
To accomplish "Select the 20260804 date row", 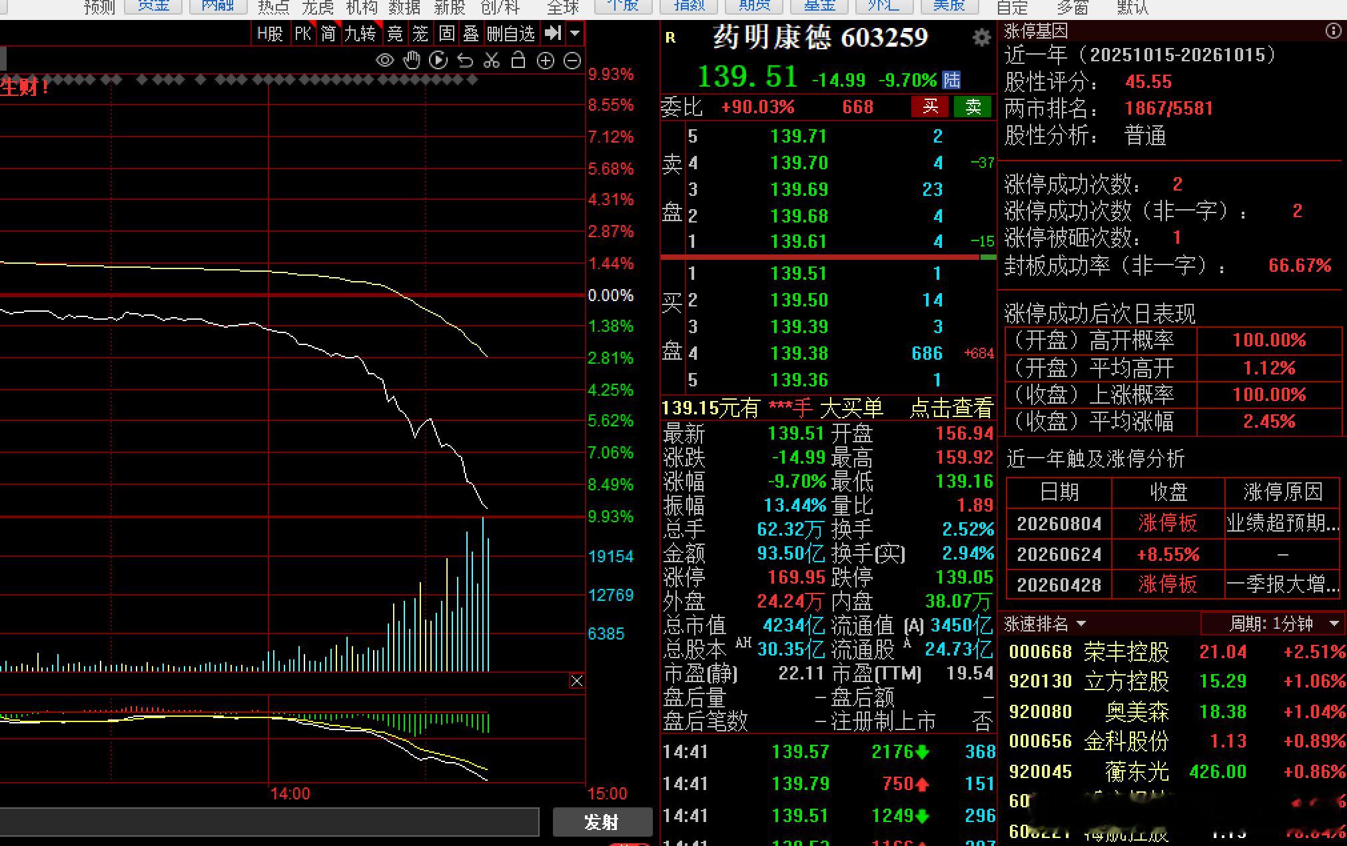I will pos(1172,524).
